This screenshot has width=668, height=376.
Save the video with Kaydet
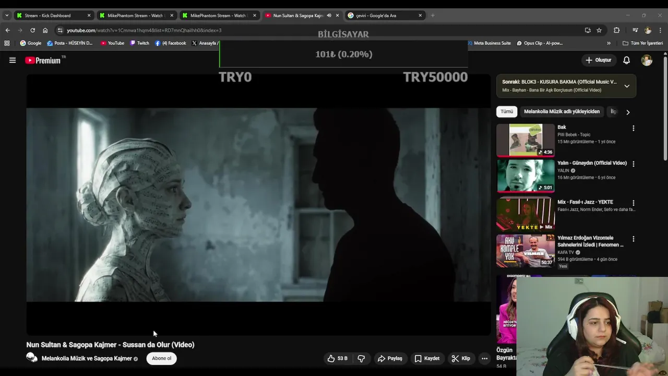tap(427, 358)
